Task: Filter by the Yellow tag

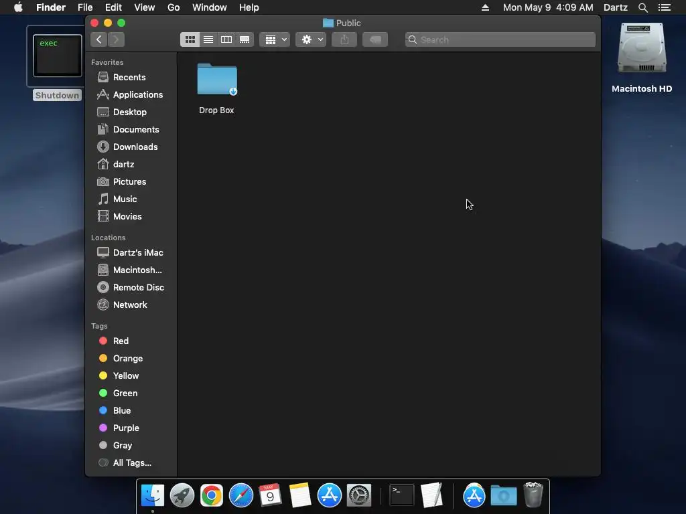Action: [131, 376]
